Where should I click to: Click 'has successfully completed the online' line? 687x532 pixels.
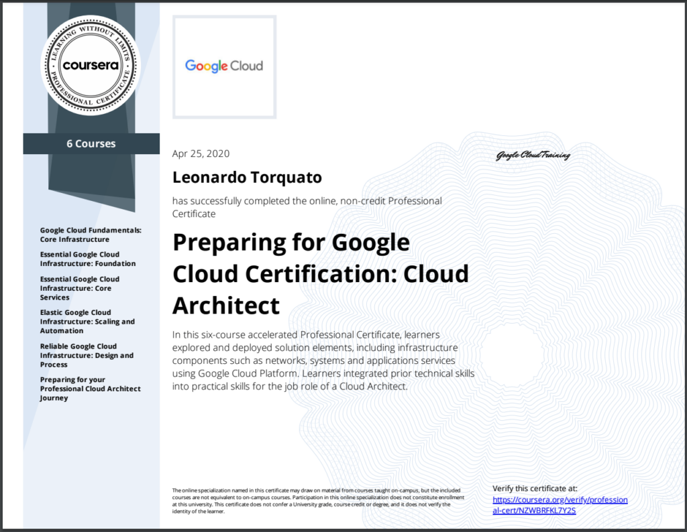click(x=307, y=207)
